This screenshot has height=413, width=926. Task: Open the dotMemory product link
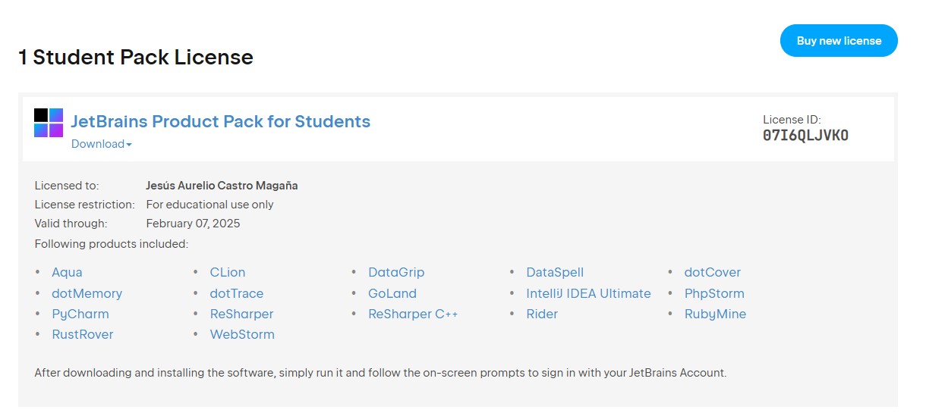click(x=87, y=293)
